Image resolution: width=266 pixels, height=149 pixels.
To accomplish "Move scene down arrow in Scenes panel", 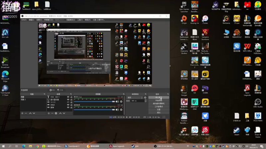I will click(x=34, y=113).
